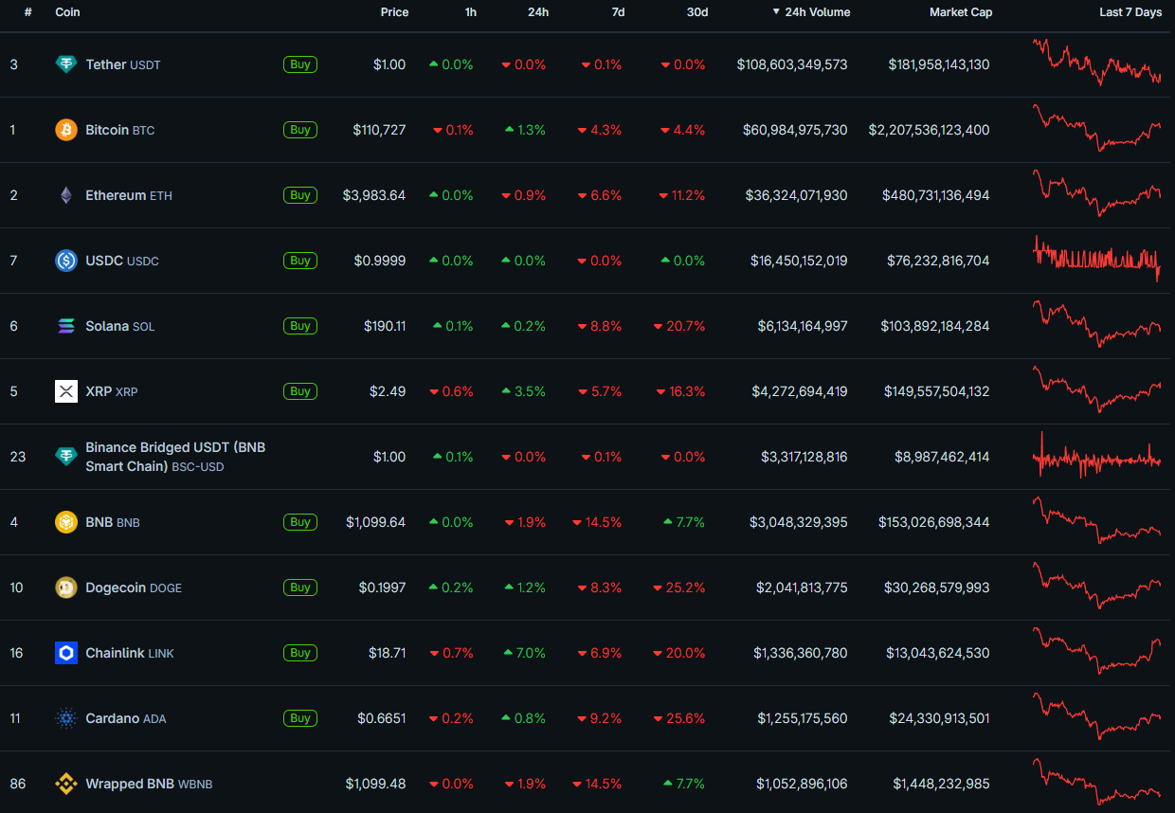Screen dimensions: 1175x813
Task: Sort by the 24h change column
Action: (x=538, y=12)
